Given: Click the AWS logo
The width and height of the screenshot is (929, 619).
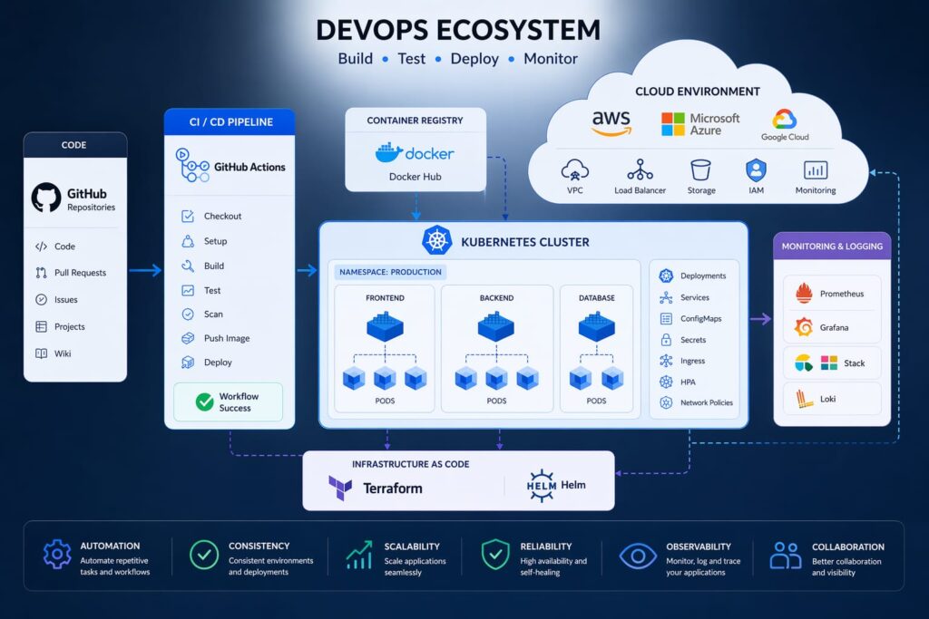Looking at the screenshot, I should [611, 123].
